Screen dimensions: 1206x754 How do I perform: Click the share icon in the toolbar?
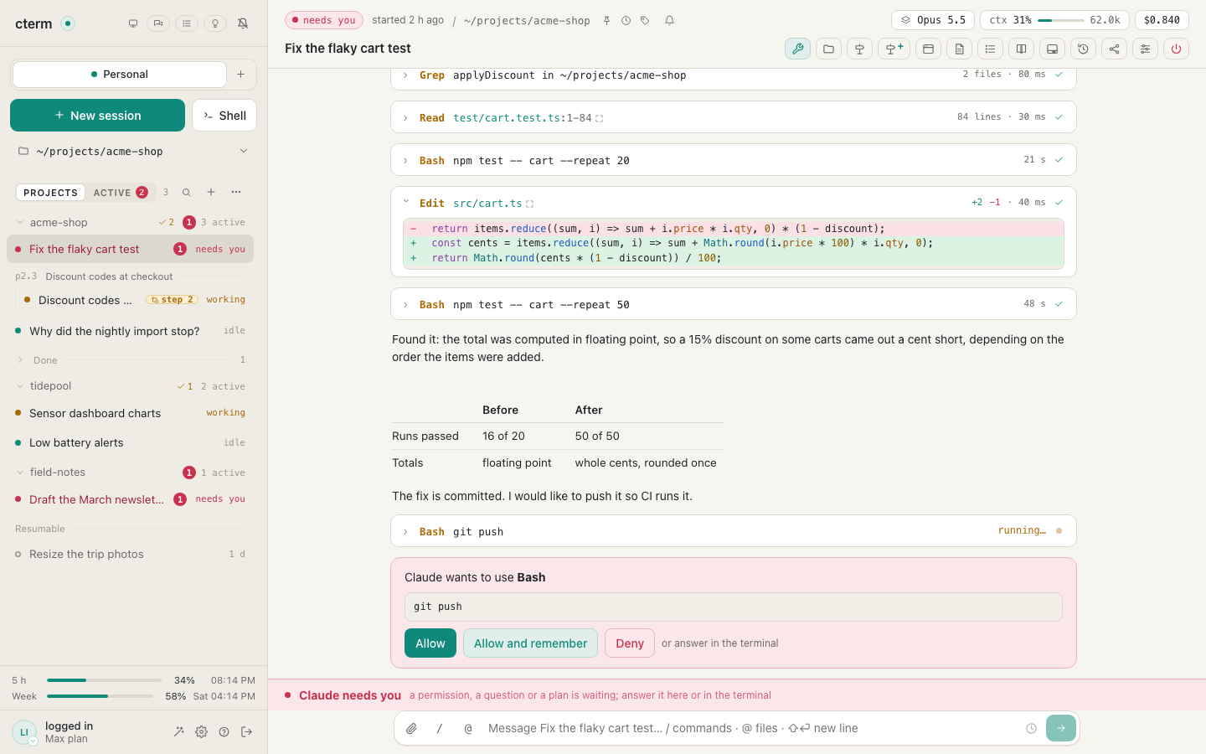point(1114,49)
